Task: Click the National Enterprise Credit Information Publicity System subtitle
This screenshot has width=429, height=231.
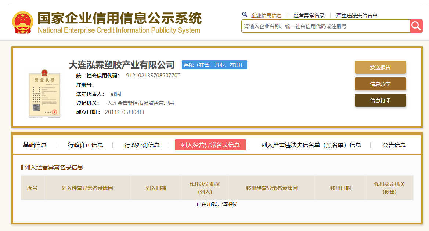Action: tap(119, 30)
